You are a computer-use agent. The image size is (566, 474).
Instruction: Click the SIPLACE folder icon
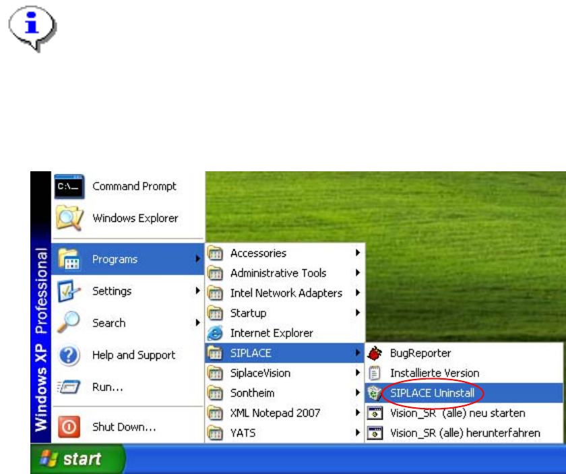coord(215,353)
